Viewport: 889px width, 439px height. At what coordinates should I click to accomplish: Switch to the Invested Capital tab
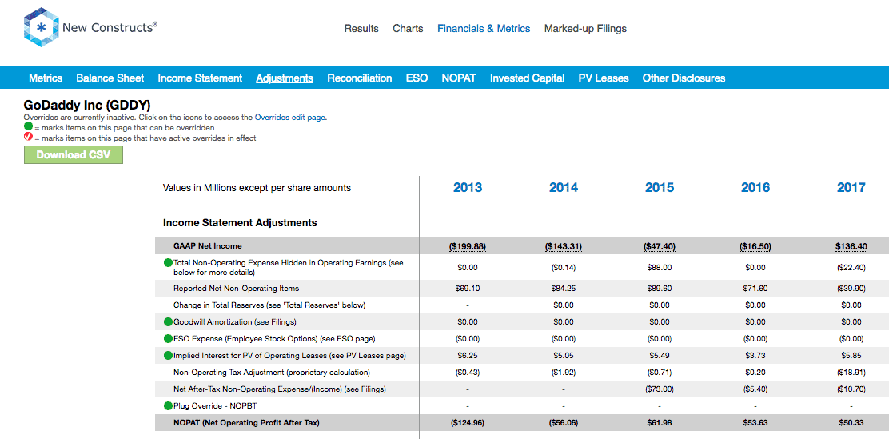528,78
